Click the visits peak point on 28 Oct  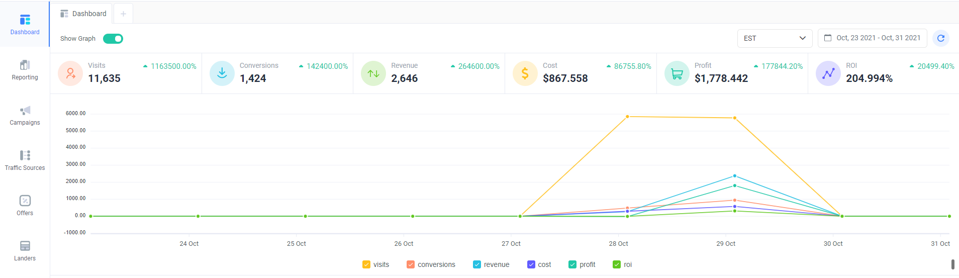[x=627, y=117]
